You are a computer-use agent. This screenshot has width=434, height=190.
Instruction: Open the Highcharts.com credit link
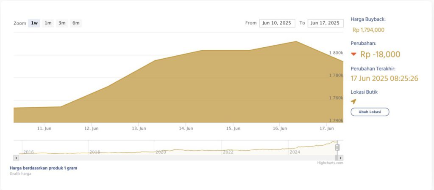(x=330, y=163)
